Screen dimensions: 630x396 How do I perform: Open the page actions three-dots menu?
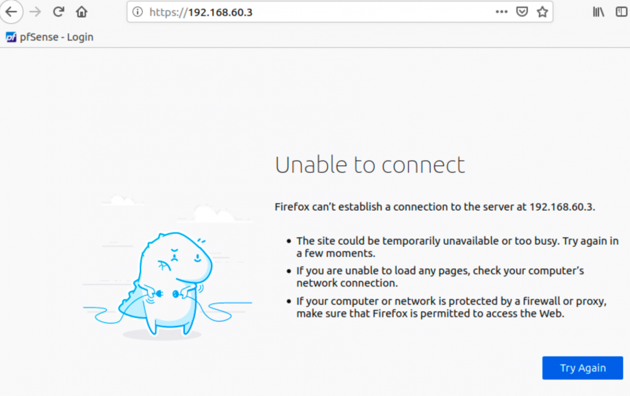[x=501, y=12]
